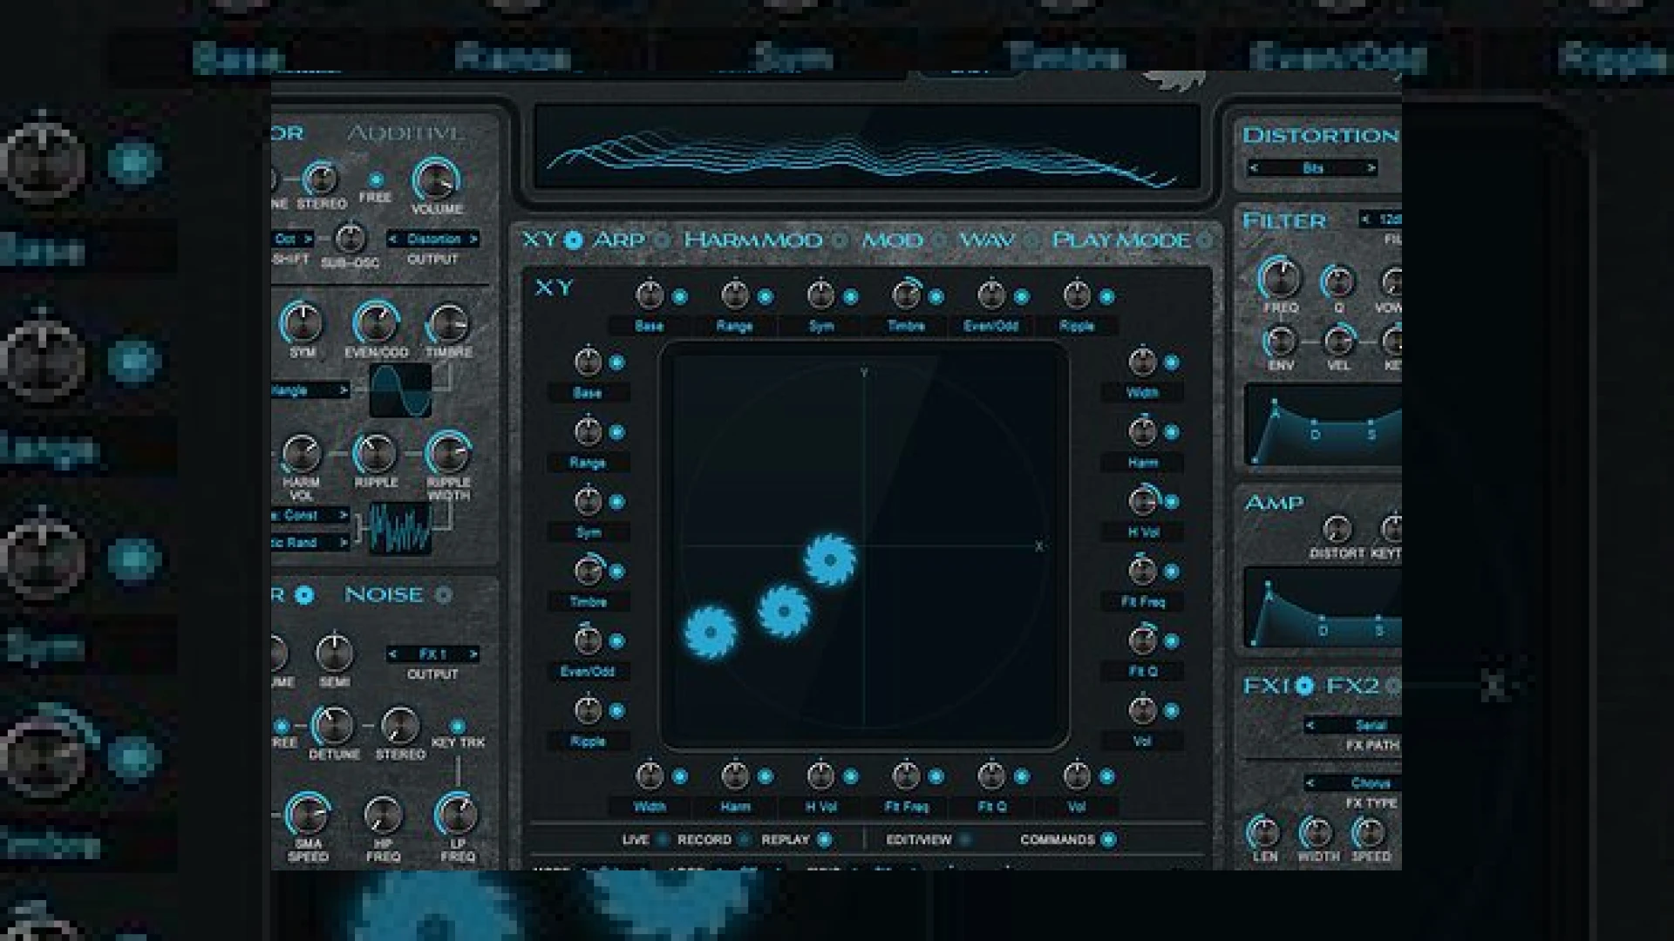Open the Oct SHIFT selector

click(294, 239)
